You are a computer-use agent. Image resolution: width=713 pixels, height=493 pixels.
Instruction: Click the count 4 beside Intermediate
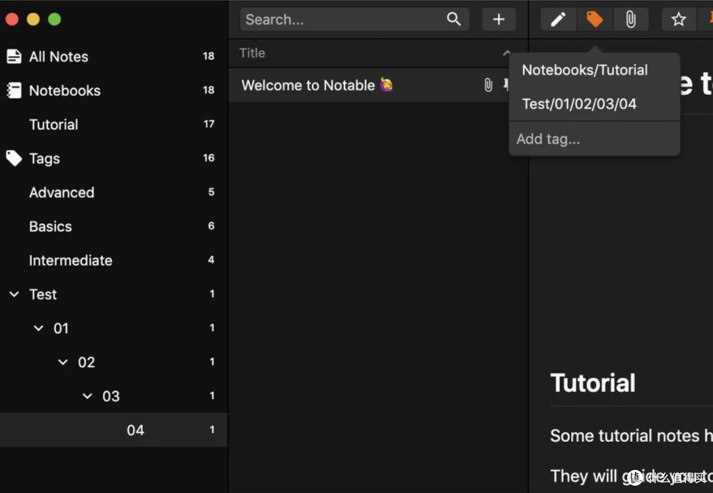pyautogui.click(x=211, y=260)
